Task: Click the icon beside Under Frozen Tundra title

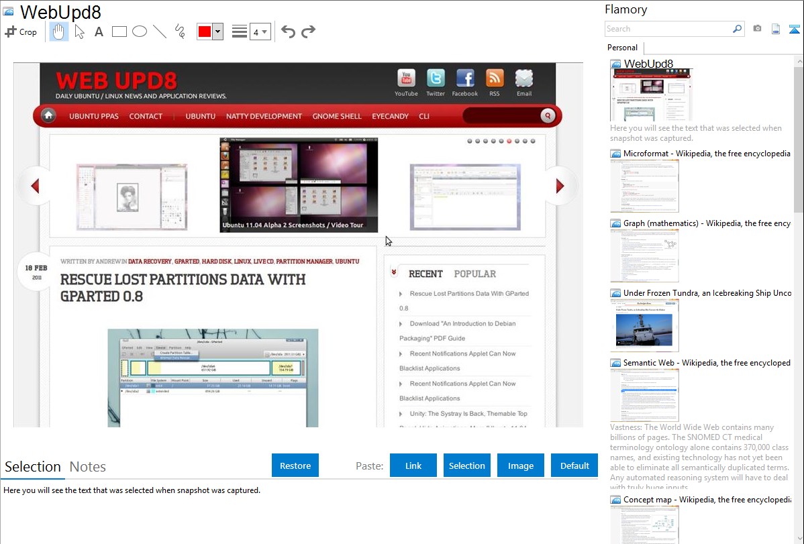Action: 615,292
